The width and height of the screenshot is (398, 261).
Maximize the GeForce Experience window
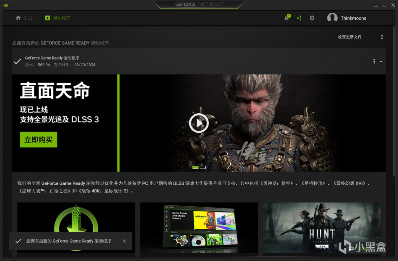[x=385, y=5]
